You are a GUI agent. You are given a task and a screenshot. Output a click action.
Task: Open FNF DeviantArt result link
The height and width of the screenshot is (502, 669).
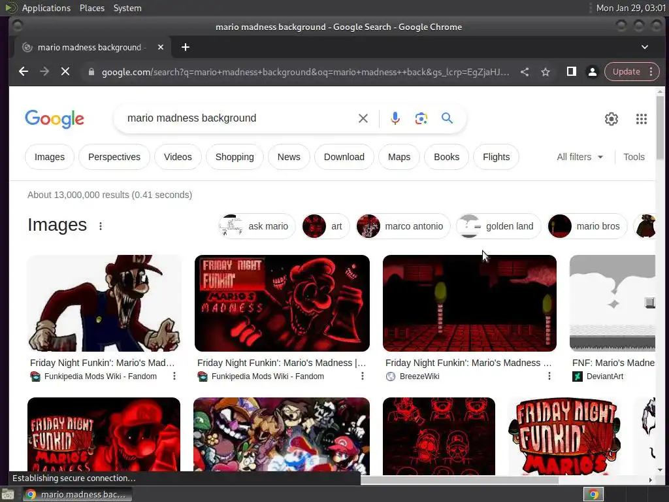613,363
